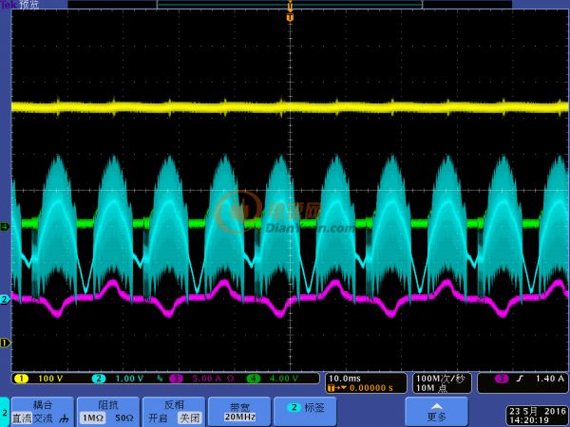Click the 1.40 A trigger level readout
The image size is (570, 427).
[x=550, y=379]
